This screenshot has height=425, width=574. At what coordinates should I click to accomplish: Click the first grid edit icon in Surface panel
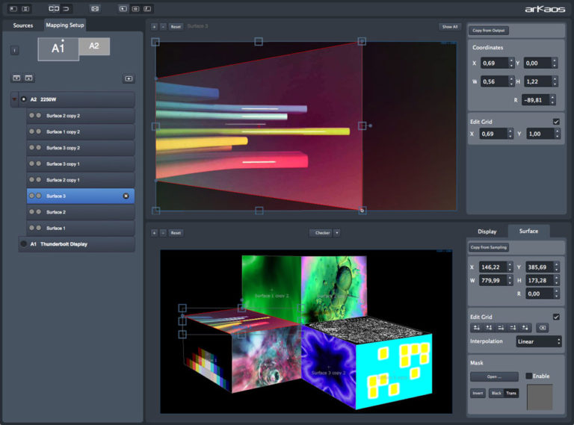click(x=476, y=327)
